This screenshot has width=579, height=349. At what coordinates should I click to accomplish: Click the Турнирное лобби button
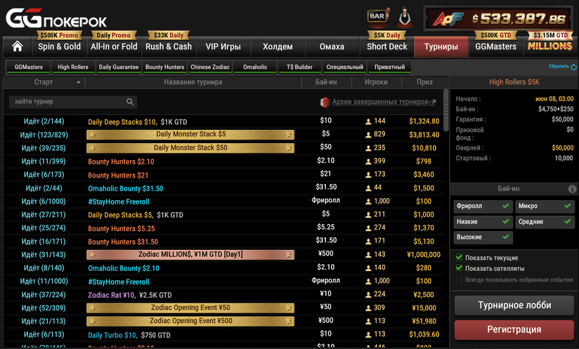pos(514,305)
